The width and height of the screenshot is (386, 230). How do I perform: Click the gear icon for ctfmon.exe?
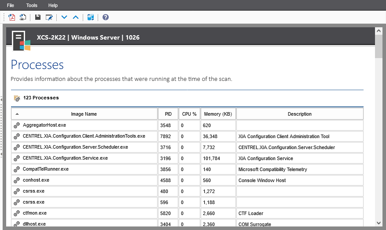coord(17,213)
